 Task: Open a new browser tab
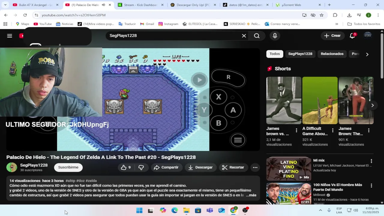pyautogui.click(x=329, y=5)
